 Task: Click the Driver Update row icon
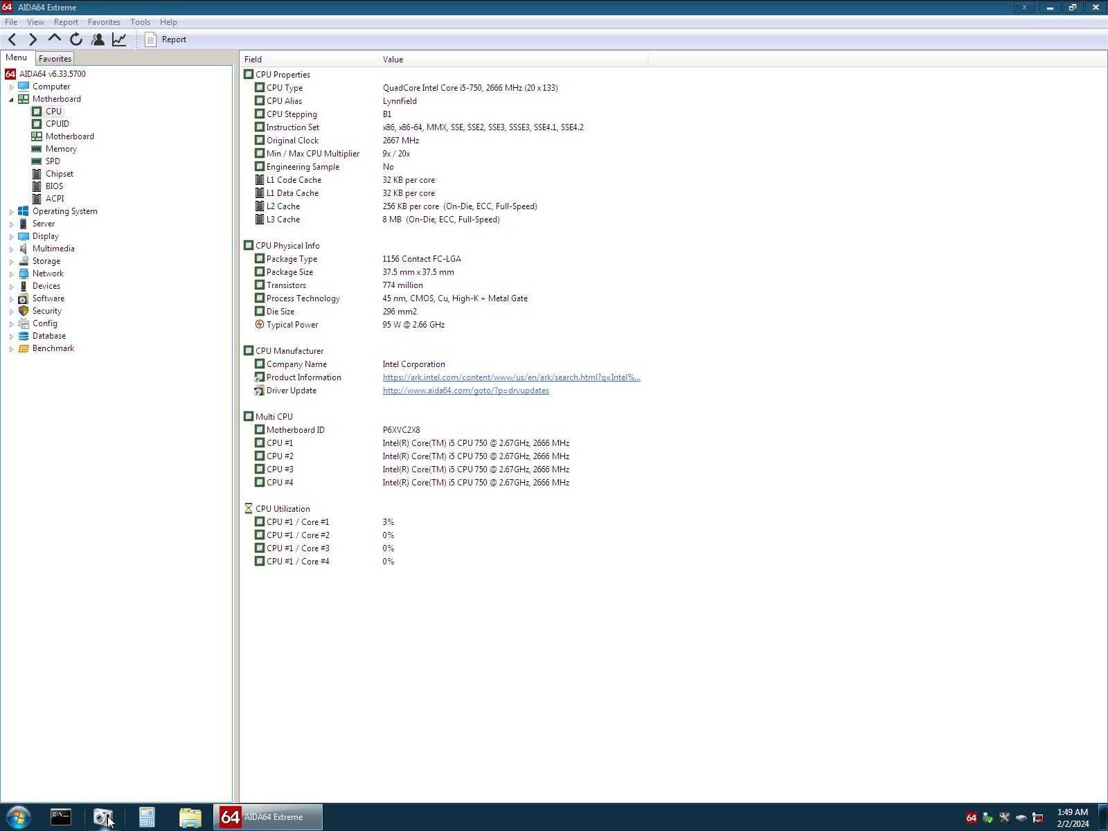point(260,391)
